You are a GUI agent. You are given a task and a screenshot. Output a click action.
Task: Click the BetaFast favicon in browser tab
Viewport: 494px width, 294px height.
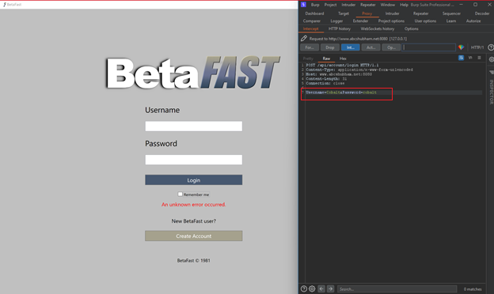(x=5, y=5)
